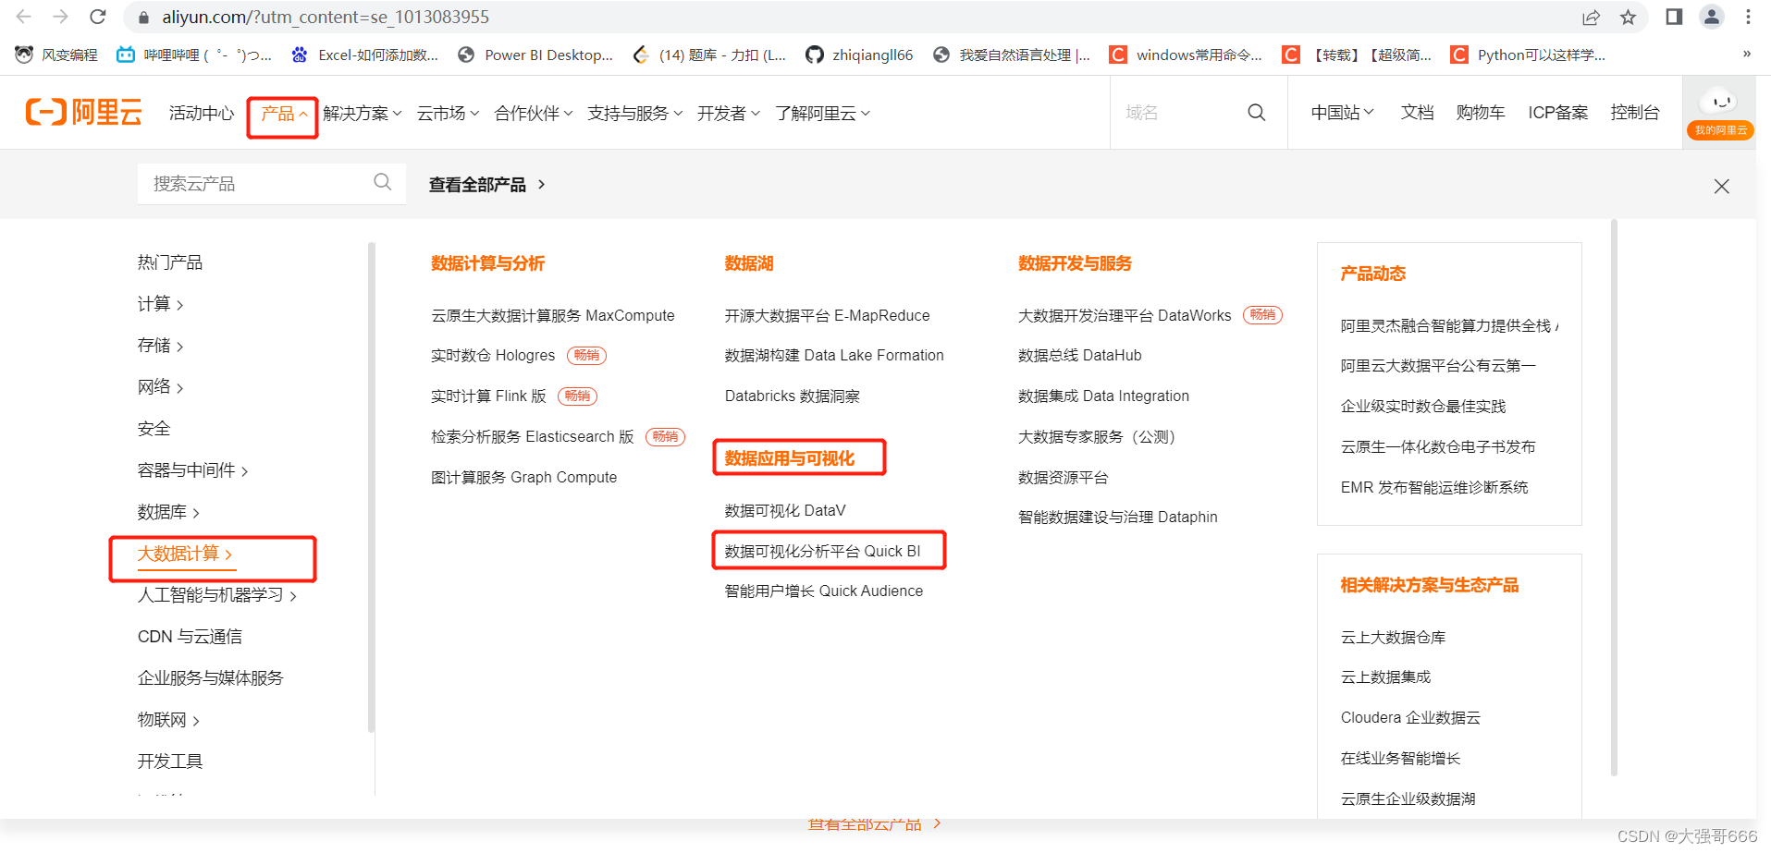The width and height of the screenshot is (1771, 853).
Task: Click the share page icon in address bar
Action: coord(1591,17)
